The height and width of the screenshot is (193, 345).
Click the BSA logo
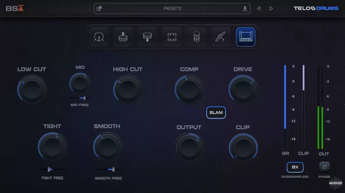click(x=15, y=8)
